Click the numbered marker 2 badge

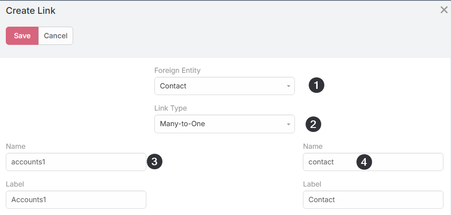(313, 124)
